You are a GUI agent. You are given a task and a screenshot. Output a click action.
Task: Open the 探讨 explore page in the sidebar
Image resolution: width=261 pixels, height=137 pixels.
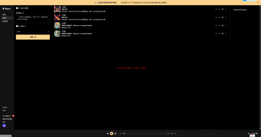4,15
